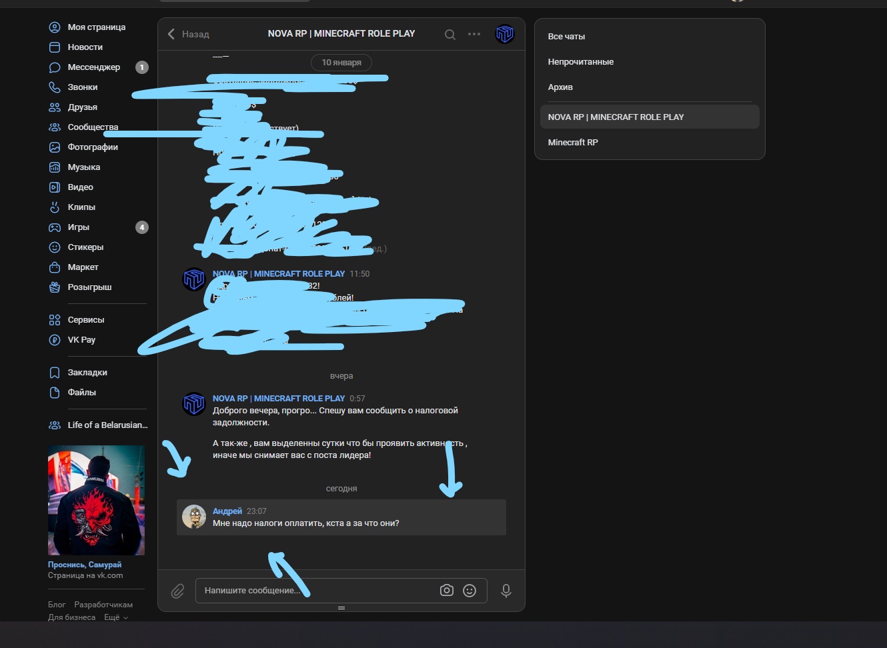887x648 pixels.
Task: Open the Друзья people icon
Action: click(55, 107)
